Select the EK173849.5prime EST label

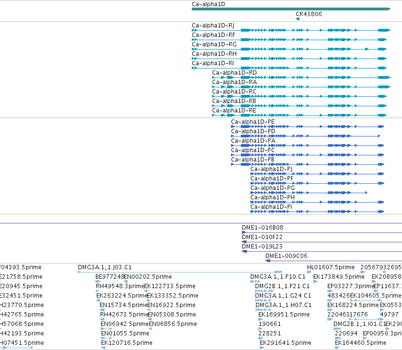pyautogui.click(x=339, y=277)
